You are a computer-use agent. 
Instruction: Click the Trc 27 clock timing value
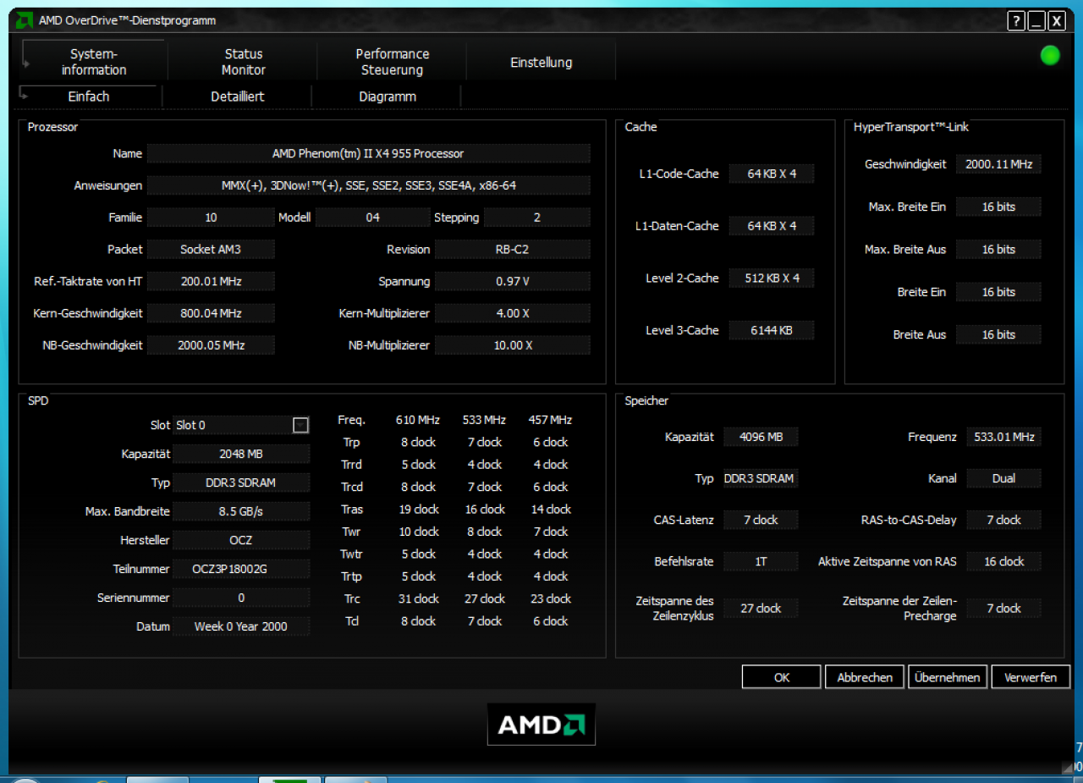(x=485, y=598)
